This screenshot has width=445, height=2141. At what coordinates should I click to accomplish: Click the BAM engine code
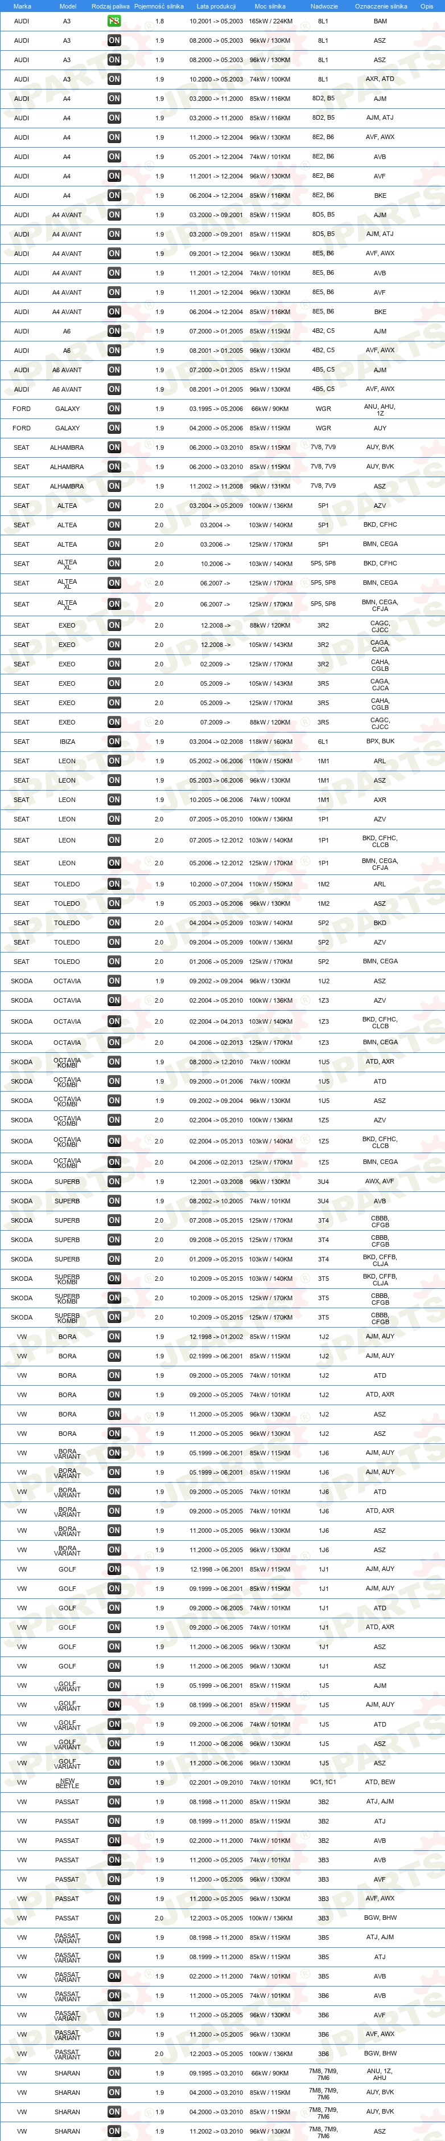(x=380, y=22)
